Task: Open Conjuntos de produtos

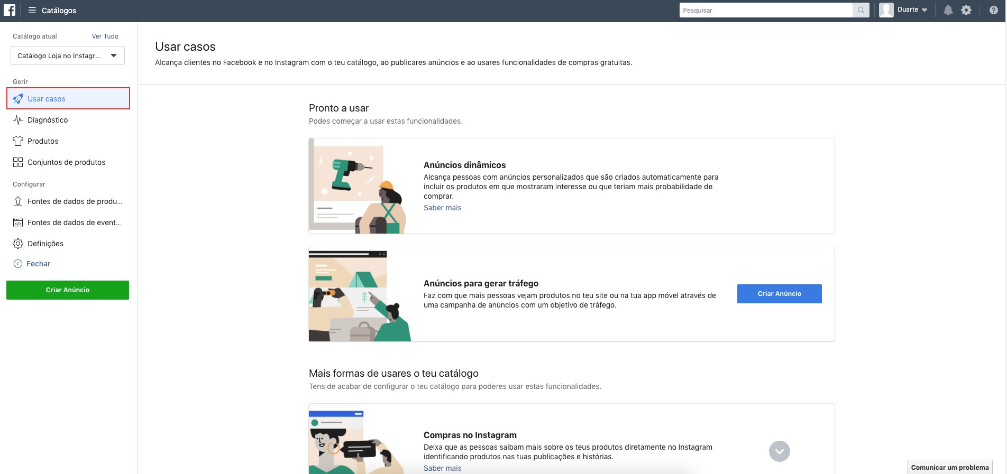Action: click(68, 162)
